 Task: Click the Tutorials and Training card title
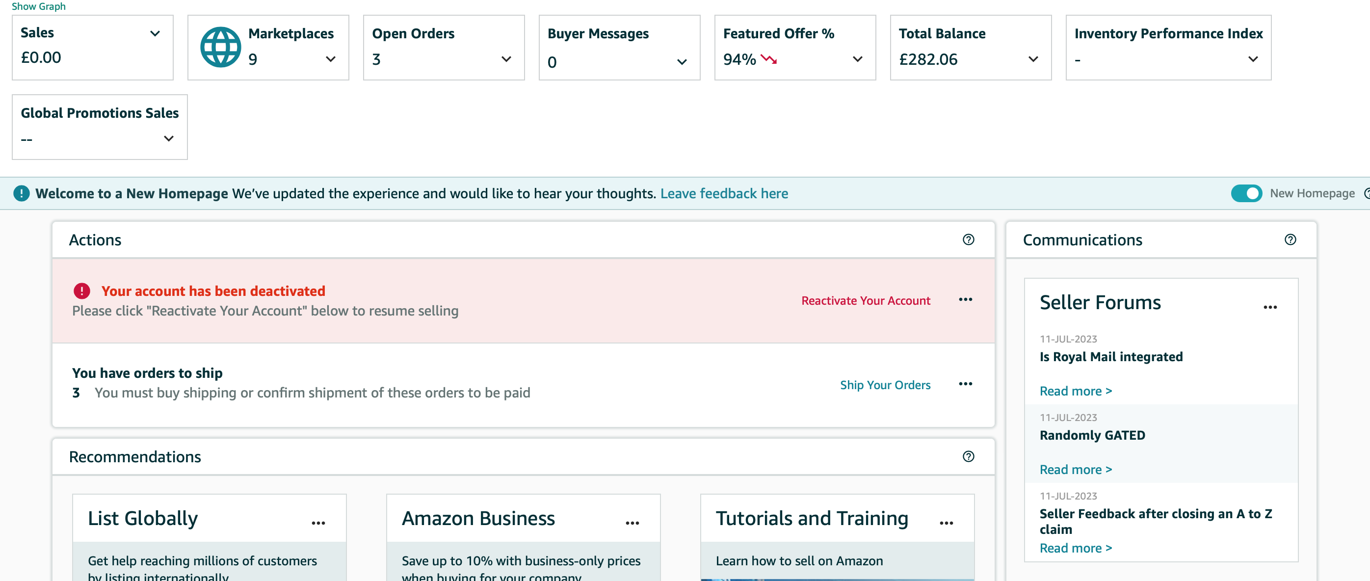pyautogui.click(x=812, y=518)
